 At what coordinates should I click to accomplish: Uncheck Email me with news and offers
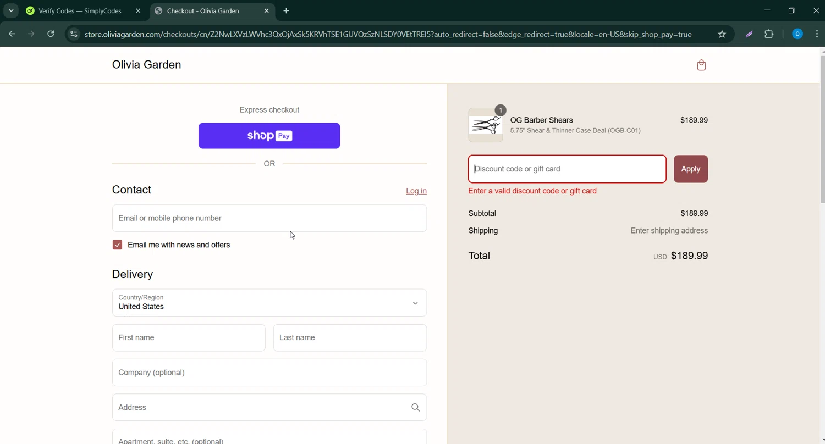click(x=117, y=245)
